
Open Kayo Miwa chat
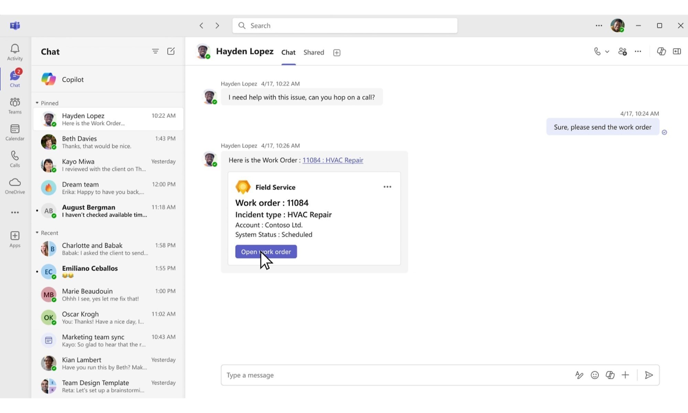click(108, 165)
